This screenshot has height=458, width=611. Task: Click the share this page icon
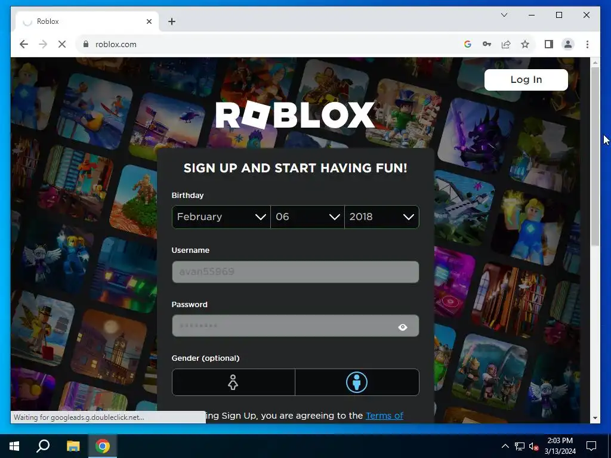[506, 44]
